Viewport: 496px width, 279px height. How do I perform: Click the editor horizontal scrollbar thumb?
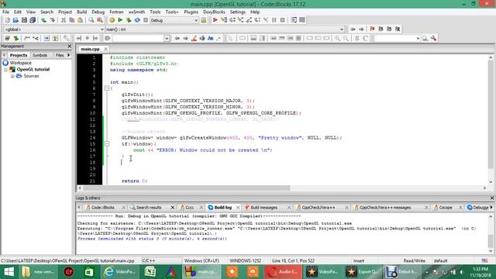[x=187, y=188]
